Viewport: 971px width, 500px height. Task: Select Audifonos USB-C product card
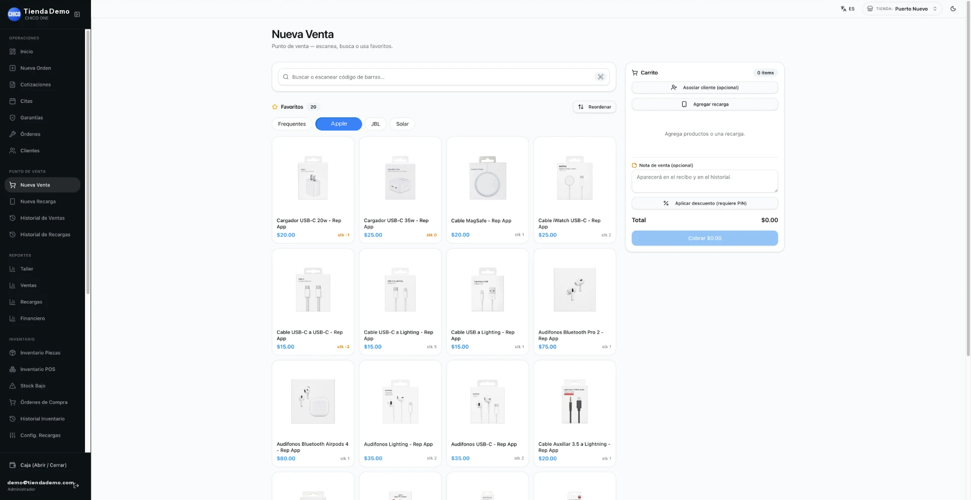488,413
